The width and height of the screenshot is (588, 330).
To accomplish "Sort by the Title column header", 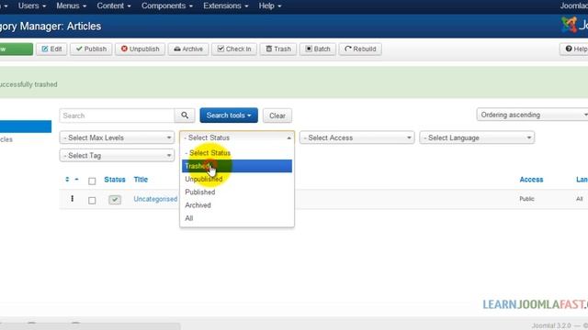I will coord(141,180).
